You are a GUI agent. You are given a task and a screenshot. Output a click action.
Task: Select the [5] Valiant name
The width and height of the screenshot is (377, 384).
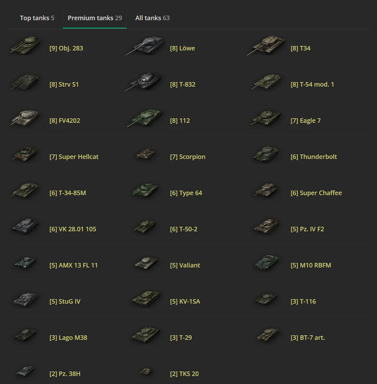coord(185,265)
